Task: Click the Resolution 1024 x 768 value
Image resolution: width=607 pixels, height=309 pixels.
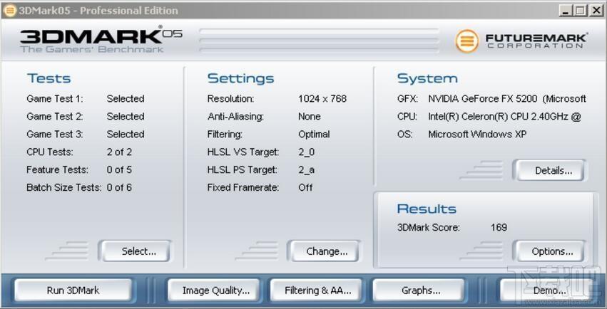Action: 322,99
